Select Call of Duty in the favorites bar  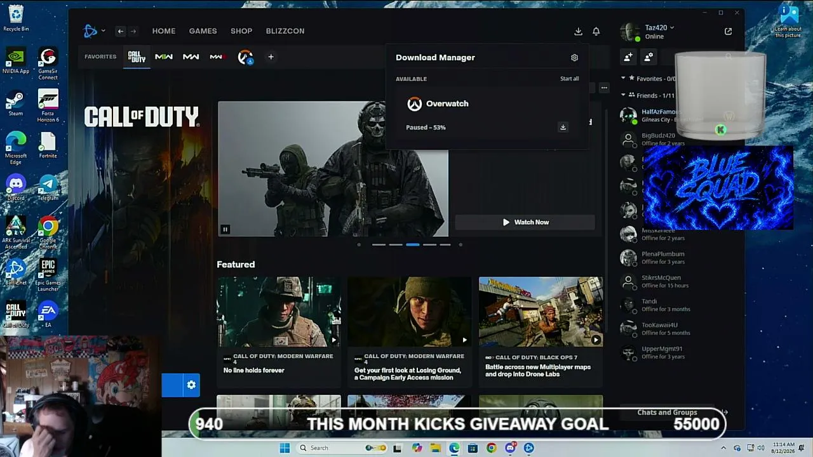pyautogui.click(x=137, y=57)
